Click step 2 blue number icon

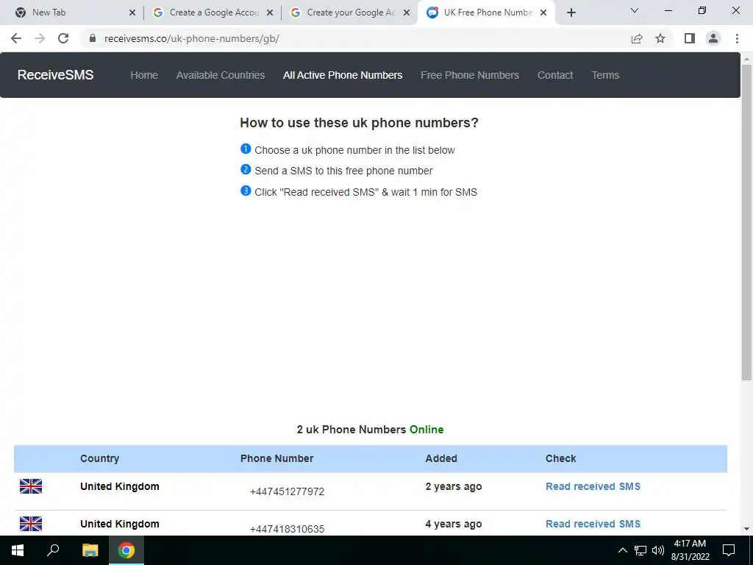click(246, 170)
